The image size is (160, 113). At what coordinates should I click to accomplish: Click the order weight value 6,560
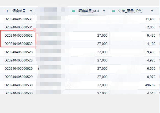(x=151, y=69)
